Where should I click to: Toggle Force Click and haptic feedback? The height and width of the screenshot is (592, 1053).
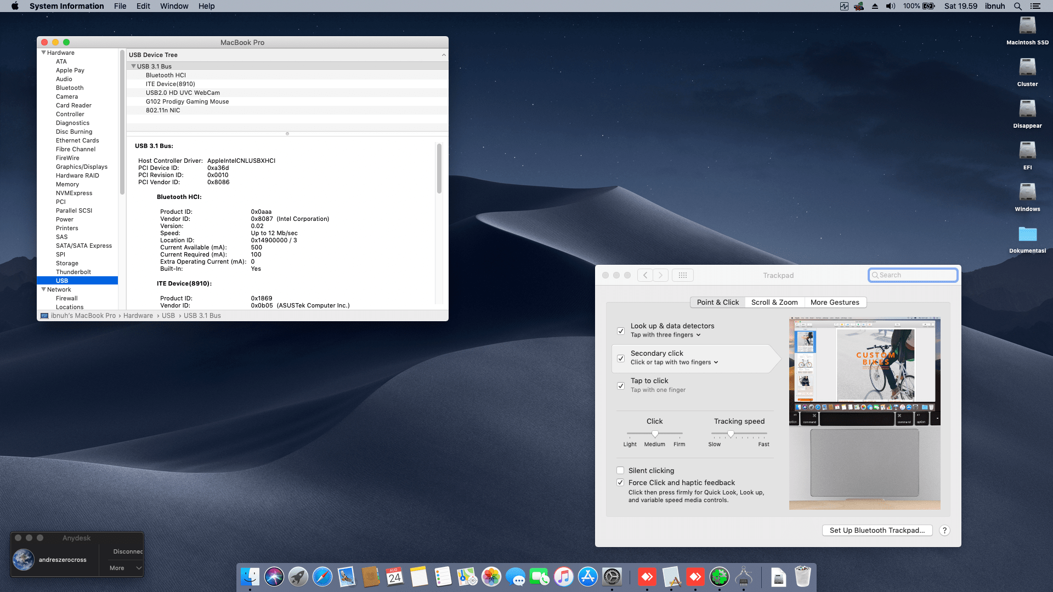pyautogui.click(x=620, y=482)
